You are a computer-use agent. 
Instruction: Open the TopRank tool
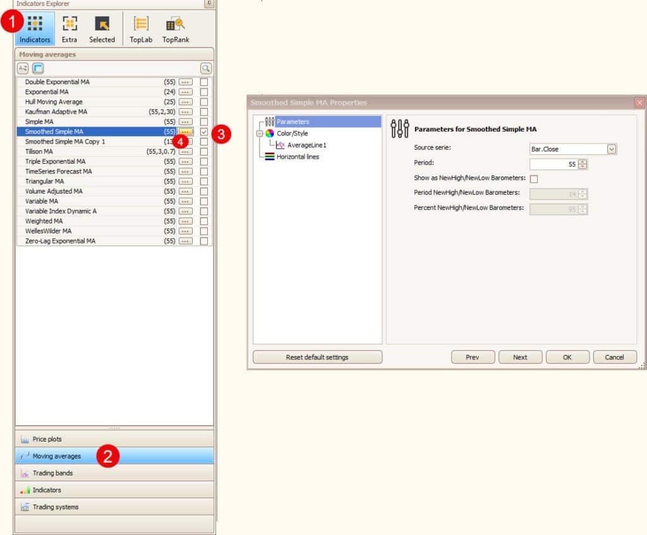pyautogui.click(x=175, y=29)
